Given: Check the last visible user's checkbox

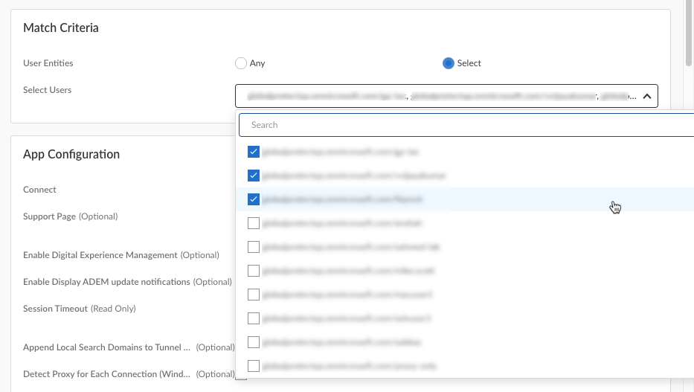Looking at the screenshot, I should (254, 366).
